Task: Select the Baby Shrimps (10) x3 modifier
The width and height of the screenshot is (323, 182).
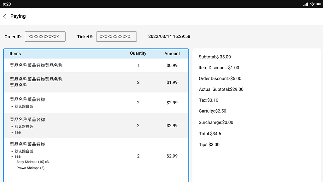Action: click(x=32, y=162)
